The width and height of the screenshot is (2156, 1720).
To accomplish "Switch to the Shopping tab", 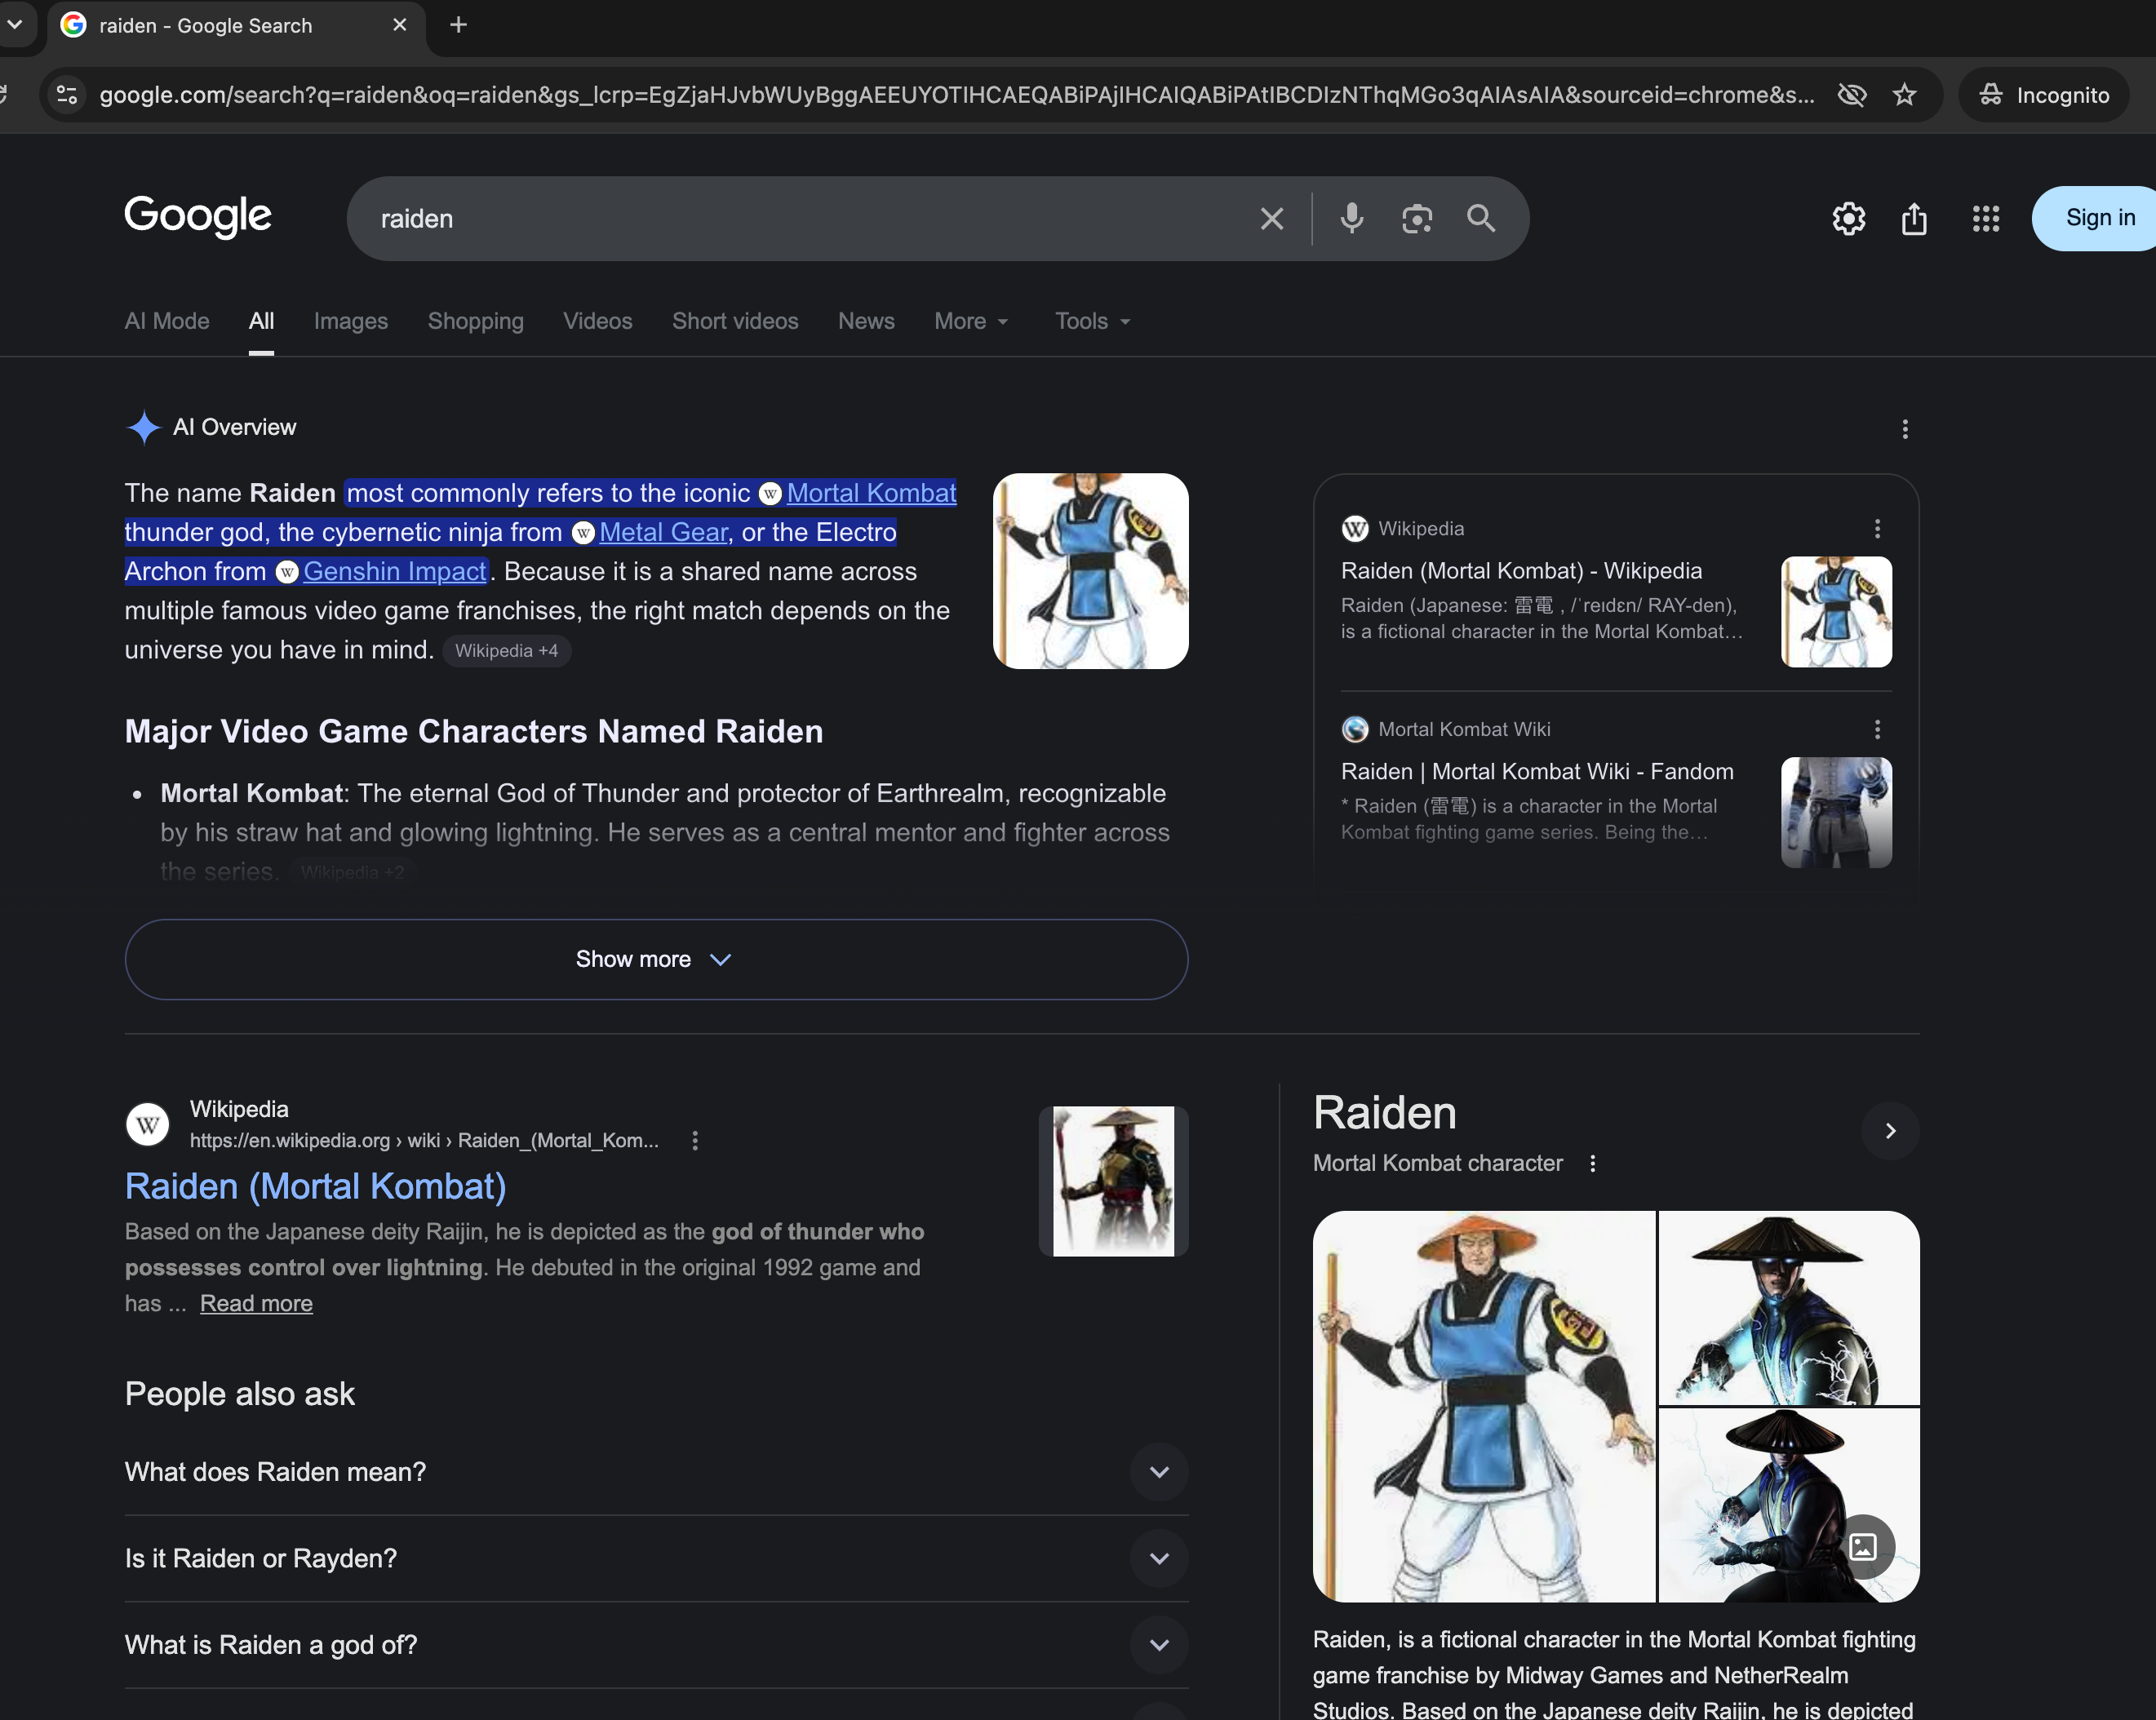I will [x=476, y=322].
